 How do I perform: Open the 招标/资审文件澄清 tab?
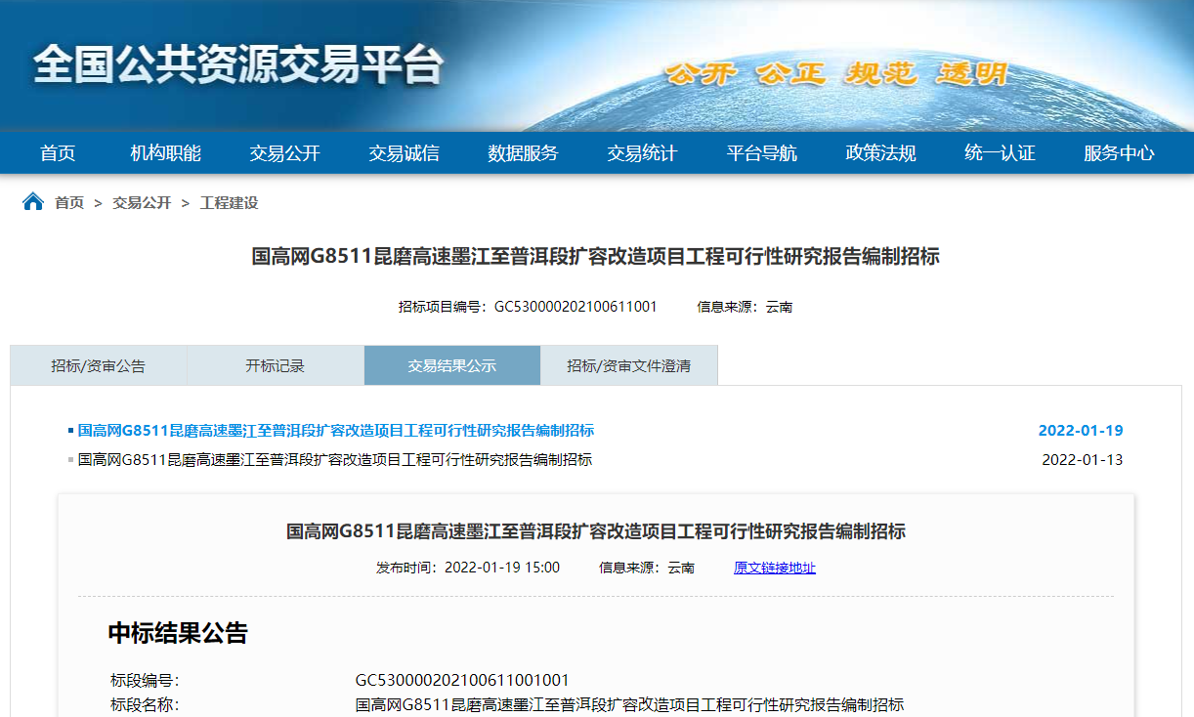click(628, 366)
